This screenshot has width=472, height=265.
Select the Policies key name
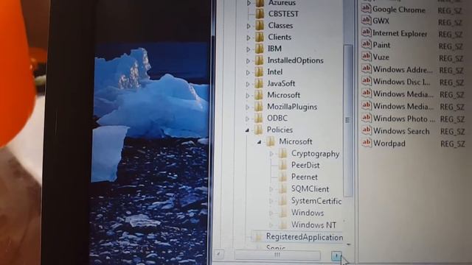pos(280,130)
